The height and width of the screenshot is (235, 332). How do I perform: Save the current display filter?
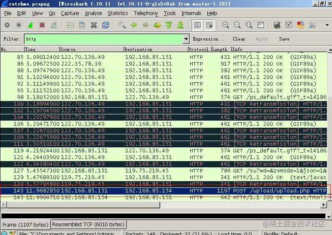[284, 39]
